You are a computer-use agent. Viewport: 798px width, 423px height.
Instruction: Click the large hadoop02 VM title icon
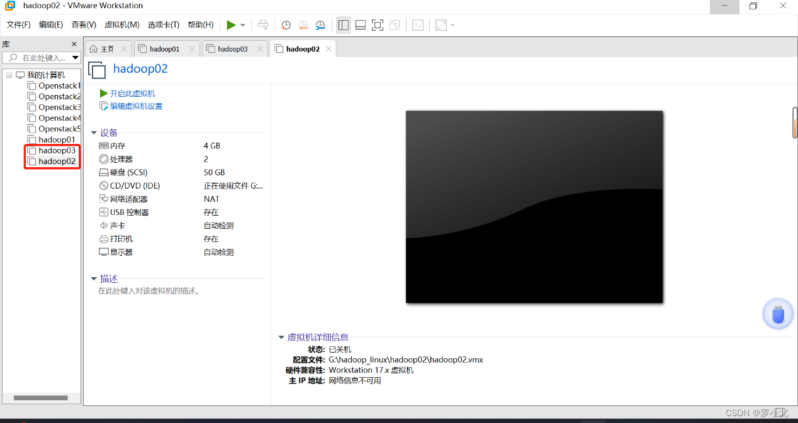97,69
